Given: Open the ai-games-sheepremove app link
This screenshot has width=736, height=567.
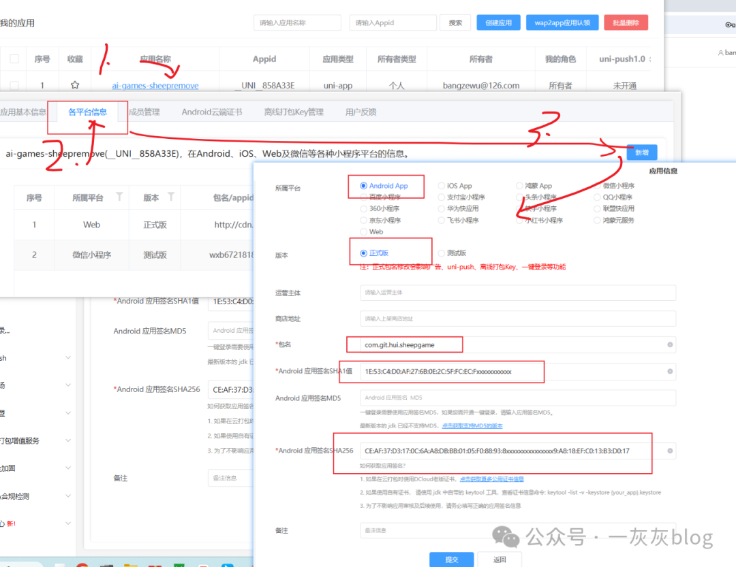Looking at the screenshot, I should 155,86.
